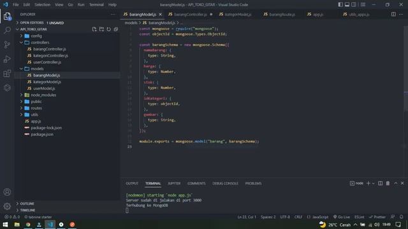The width and height of the screenshot is (408, 229).
Task: Open feedback icon in status bar
Action: (393, 217)
